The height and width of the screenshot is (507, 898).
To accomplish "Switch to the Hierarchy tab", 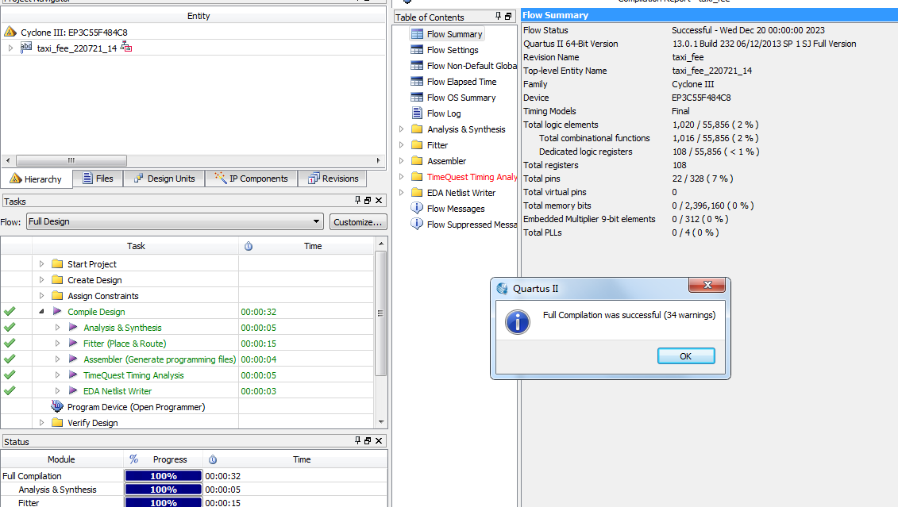I will click(36, 179).
